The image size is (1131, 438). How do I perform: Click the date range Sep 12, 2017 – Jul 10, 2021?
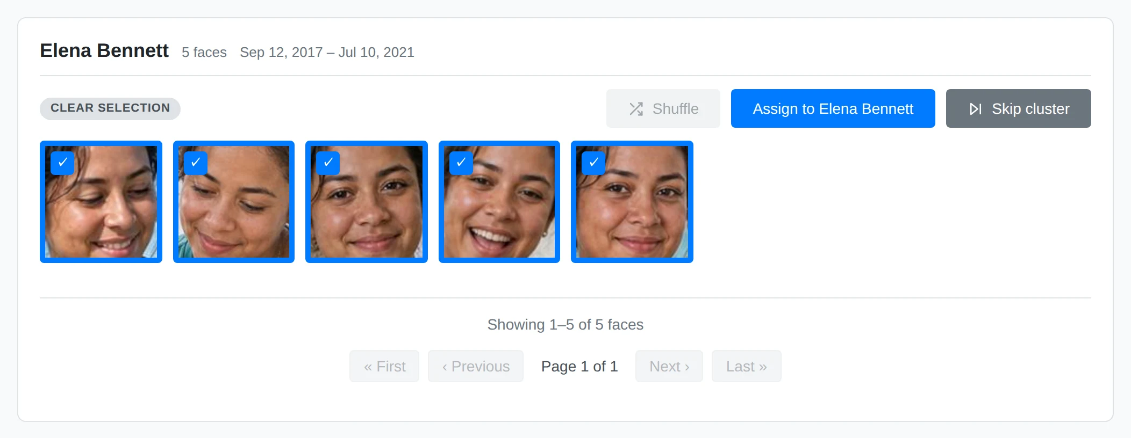coord(327,52)
